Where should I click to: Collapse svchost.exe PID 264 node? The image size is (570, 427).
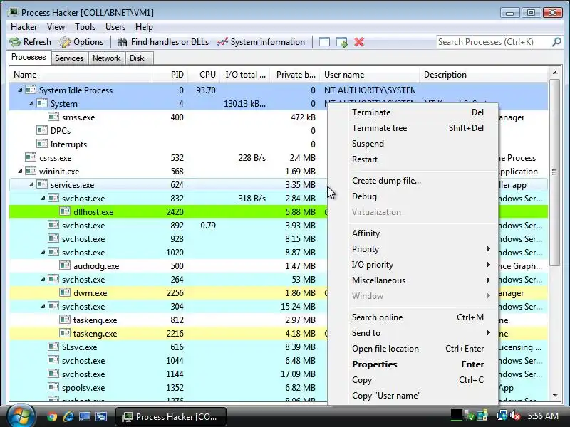(x=43, y=279)
